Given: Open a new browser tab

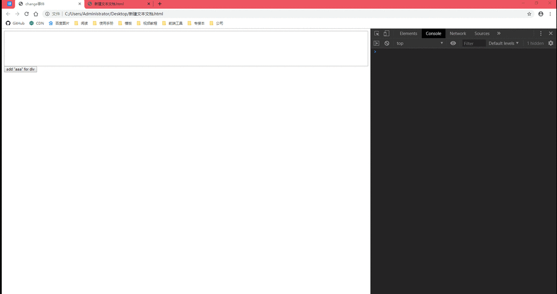Looking at the screenshot, I should click(160, 4).
